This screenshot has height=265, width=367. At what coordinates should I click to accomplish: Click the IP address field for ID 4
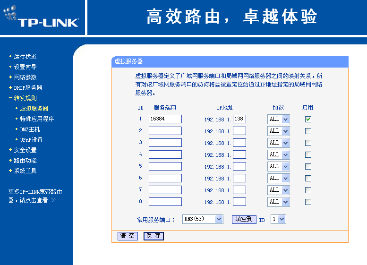tap(239, 154)
